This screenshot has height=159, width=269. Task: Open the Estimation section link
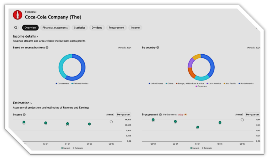(x=22, y=103)
